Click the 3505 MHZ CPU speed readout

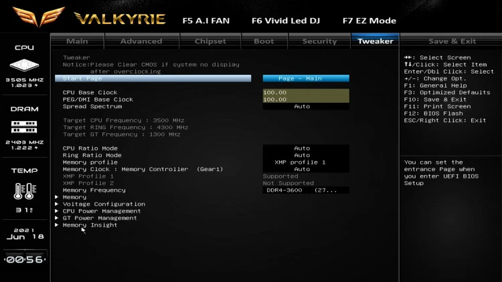point(24,80)
